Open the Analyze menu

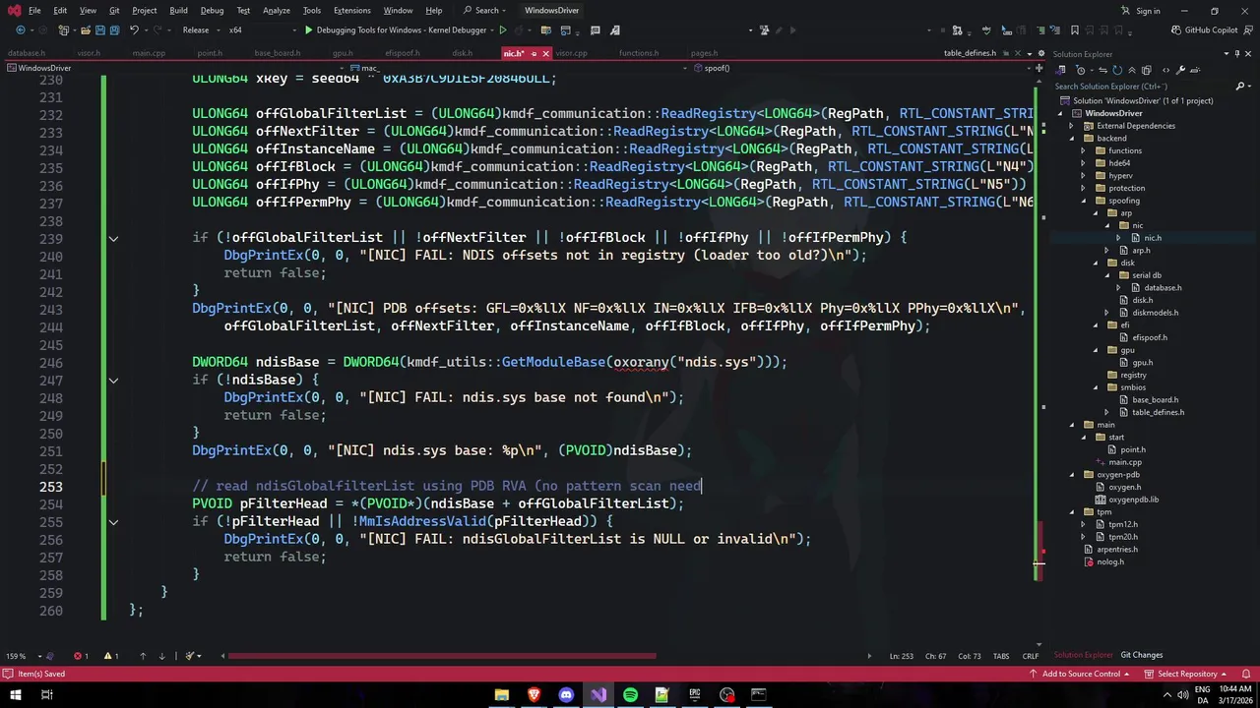click(277, 11)
